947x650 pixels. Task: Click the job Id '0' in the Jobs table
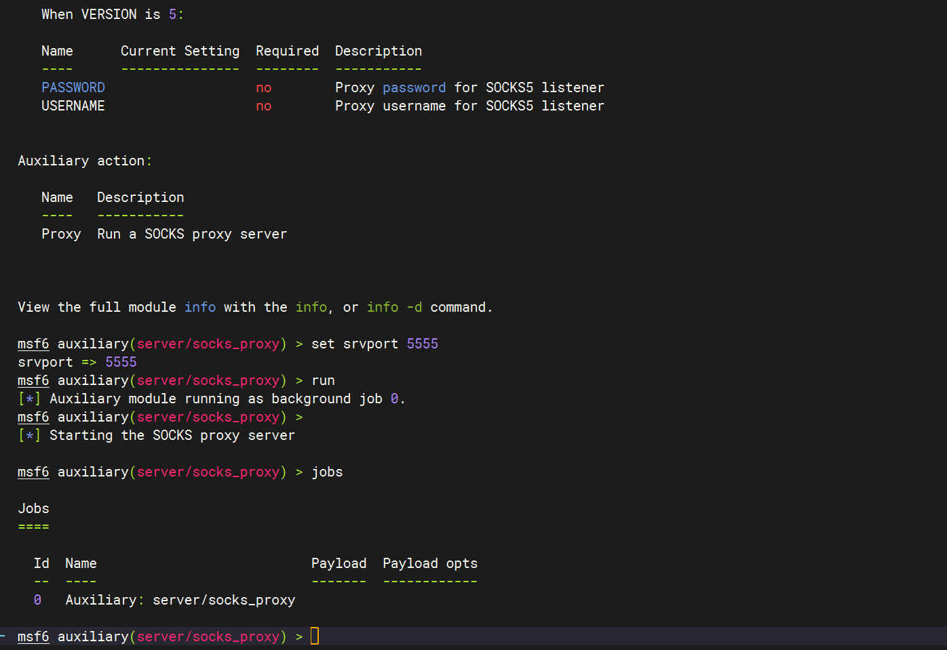37,600
